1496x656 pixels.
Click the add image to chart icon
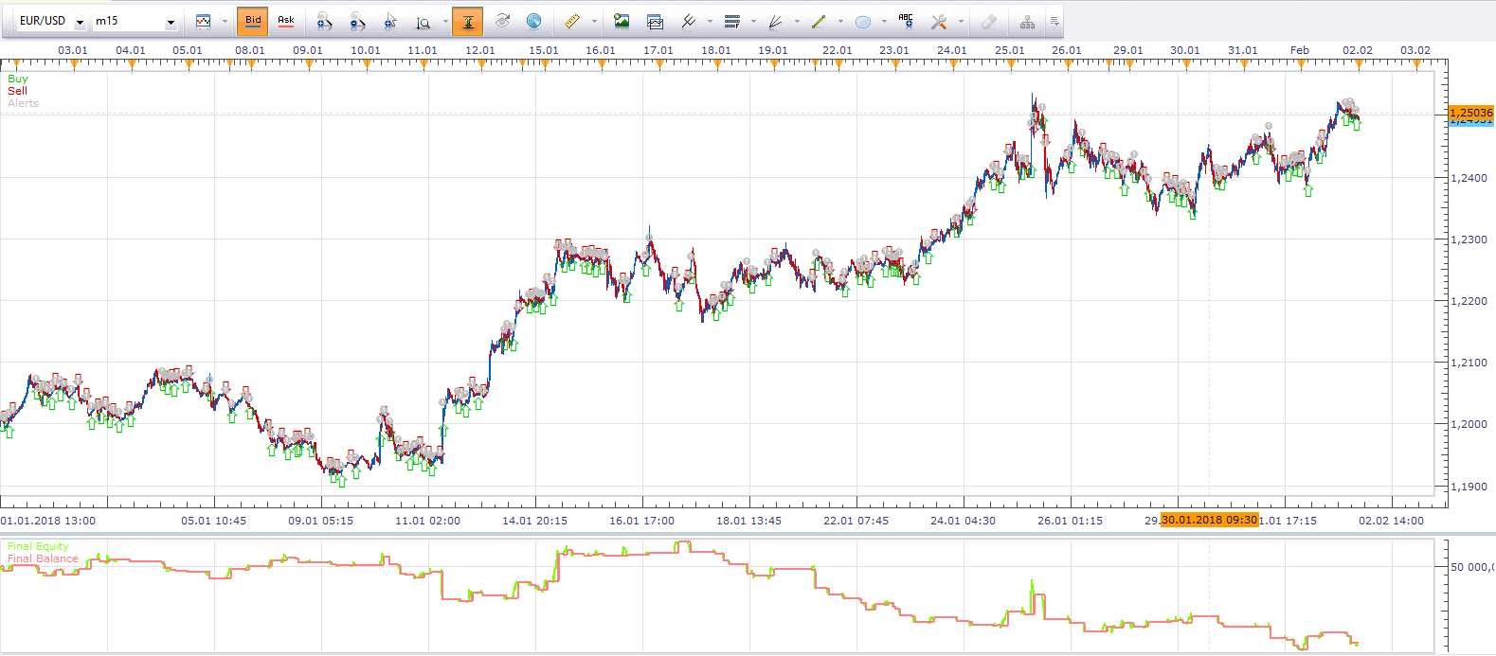[622, 21]
